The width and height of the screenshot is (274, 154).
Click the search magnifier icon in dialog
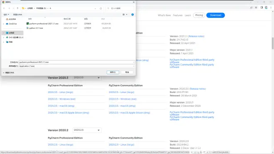tap(108, 8)
